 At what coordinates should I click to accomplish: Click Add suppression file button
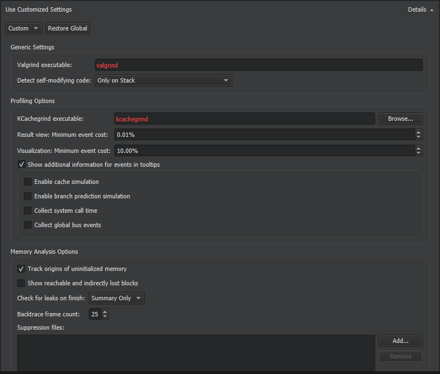(400, 341)
